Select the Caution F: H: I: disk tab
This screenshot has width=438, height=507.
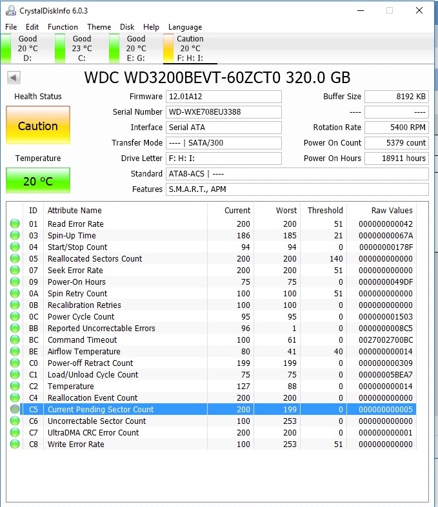(190, 48)
